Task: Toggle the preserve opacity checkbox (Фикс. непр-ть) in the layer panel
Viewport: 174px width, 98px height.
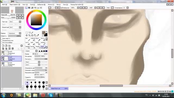Action: pyautogui.click(x=2, y=38)
